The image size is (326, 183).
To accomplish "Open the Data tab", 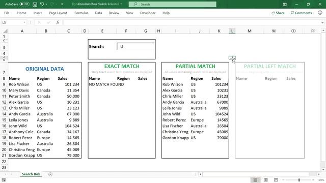I will (x=98, y=13).
